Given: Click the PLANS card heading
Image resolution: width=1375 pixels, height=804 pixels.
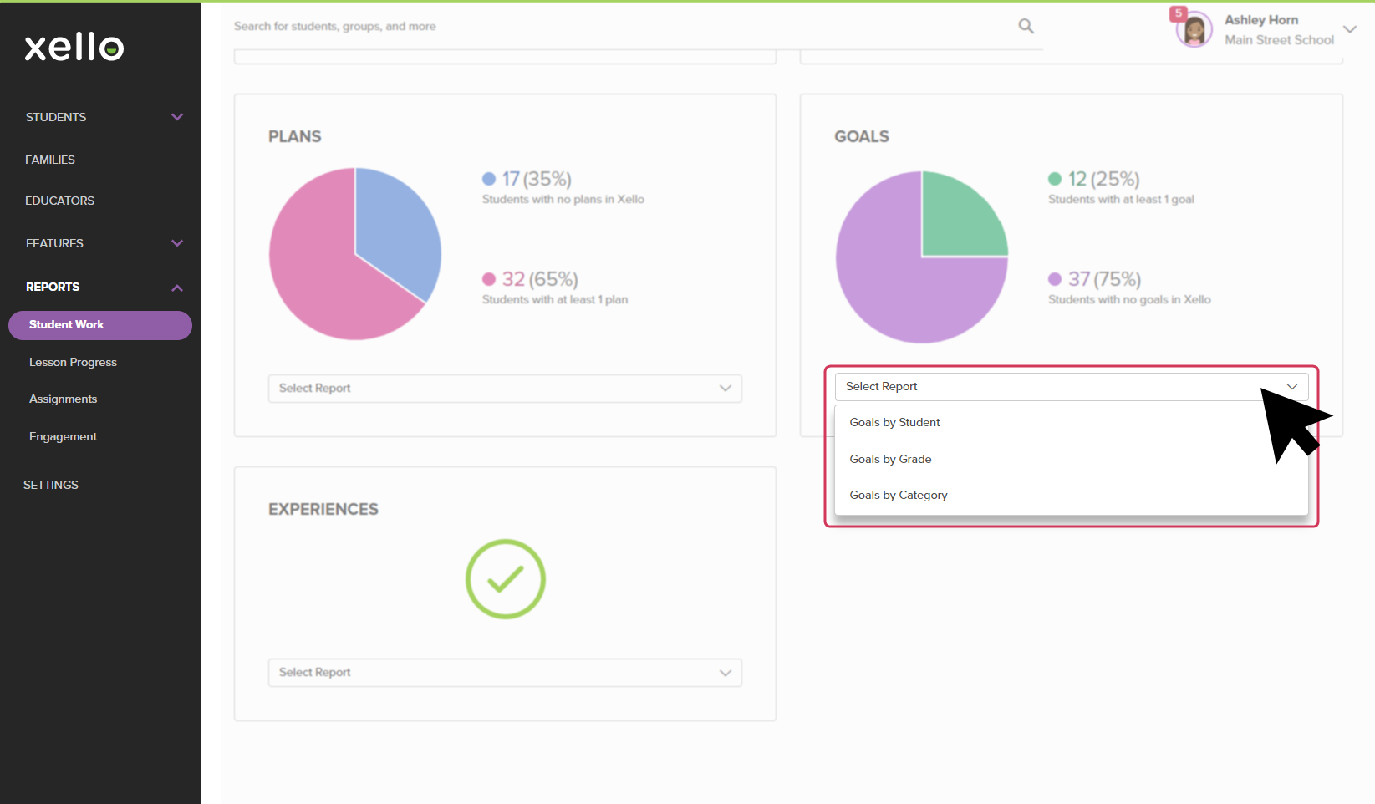Looking at the screenshot, I should [294, 136].
